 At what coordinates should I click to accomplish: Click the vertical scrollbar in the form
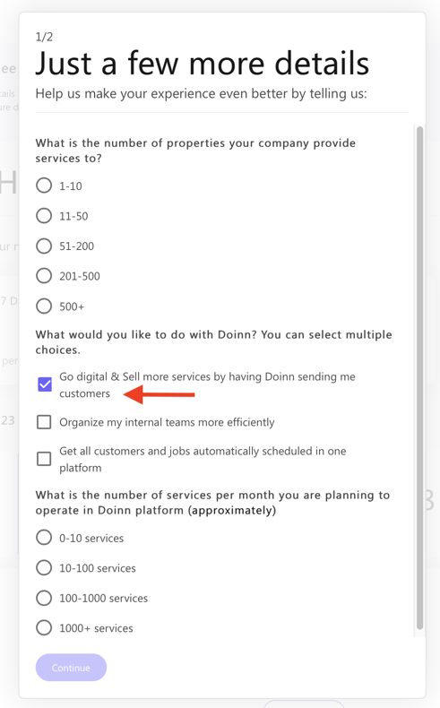(419, 378)
